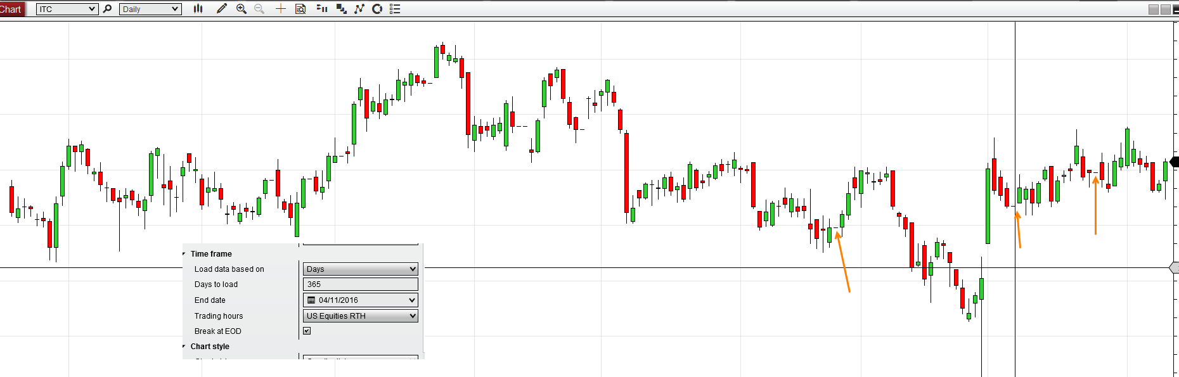Open the data box icon
Screen dimensions: 1179x377
pos(300,9)
